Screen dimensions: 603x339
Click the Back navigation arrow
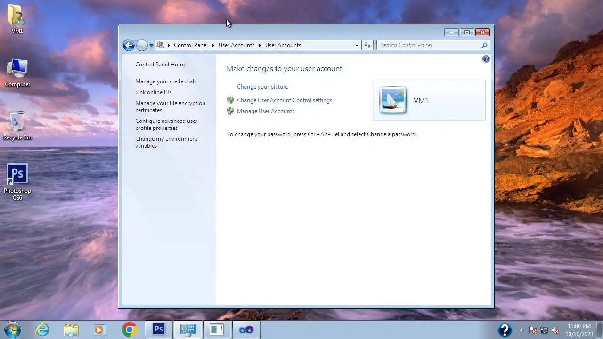pos(128,45)
